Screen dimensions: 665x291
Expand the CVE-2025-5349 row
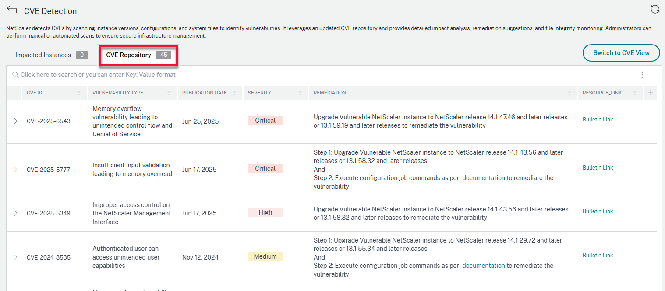16,213
